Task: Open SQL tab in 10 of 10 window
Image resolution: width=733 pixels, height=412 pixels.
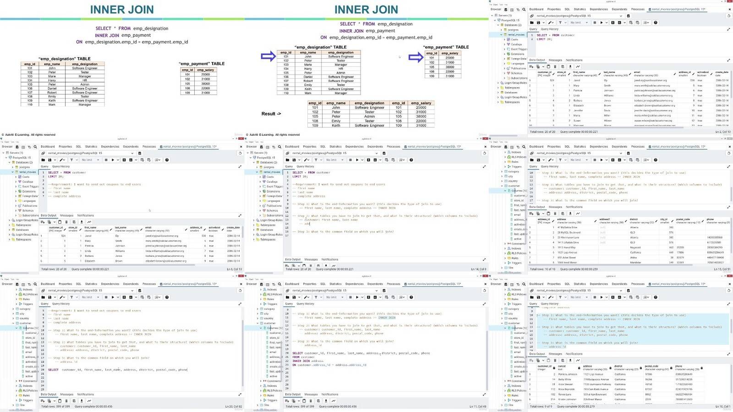Action: (567, 147)
